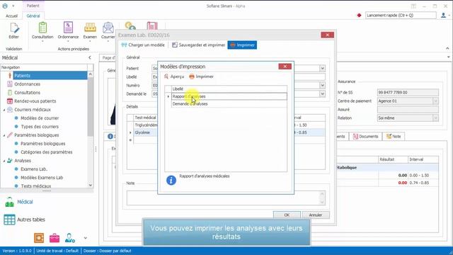Screen dimensions: 453x255
Task: Click the Assuré input field
Action: click(x=408, y=110)
